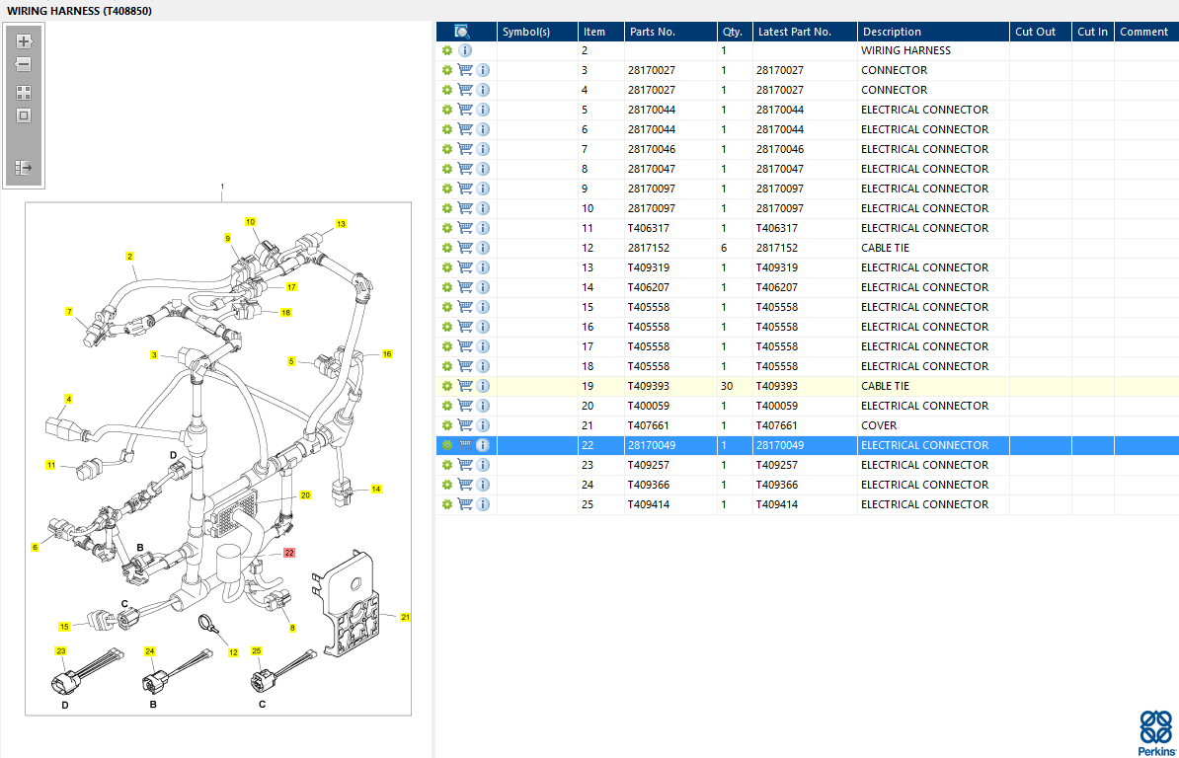Click the single square fit-view icon
Screen dimensions: 1179x758
[x=24, y=115]
